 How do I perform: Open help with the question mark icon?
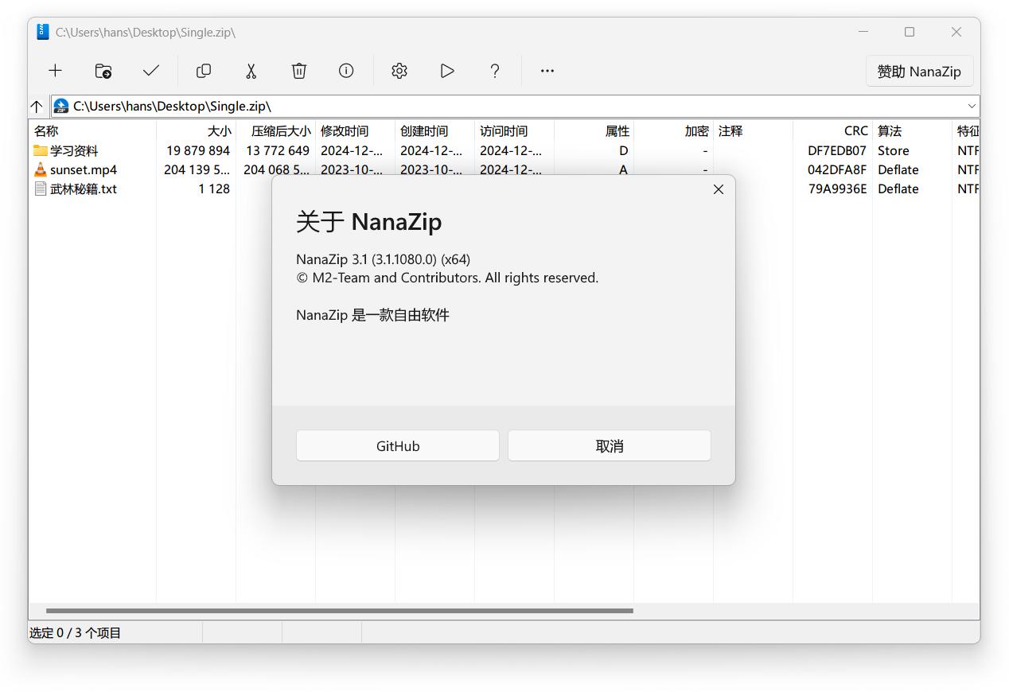point(495,71)
